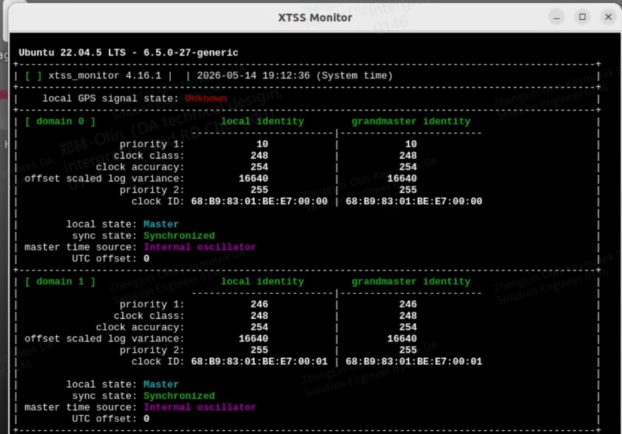Click the XTSS Monitor window title

[x=315, y=18]
